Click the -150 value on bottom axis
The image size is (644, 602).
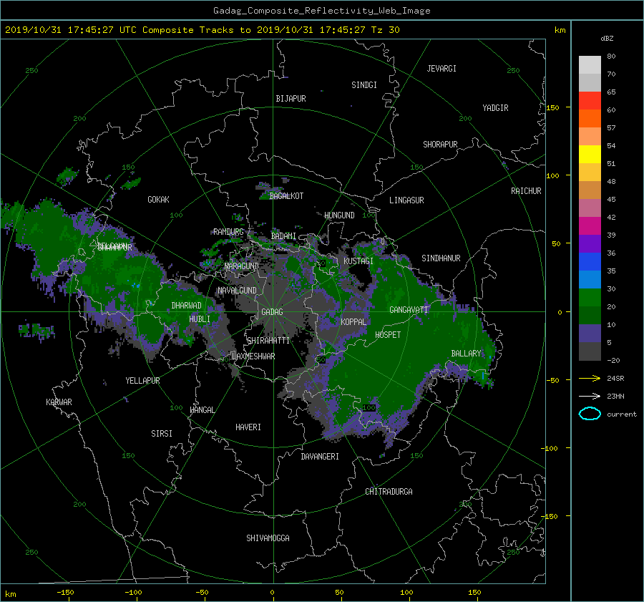point(65,593)
